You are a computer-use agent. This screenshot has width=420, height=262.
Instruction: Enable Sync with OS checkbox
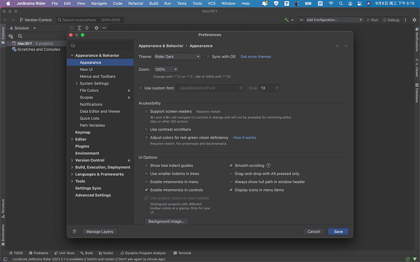tap(208, 57)
